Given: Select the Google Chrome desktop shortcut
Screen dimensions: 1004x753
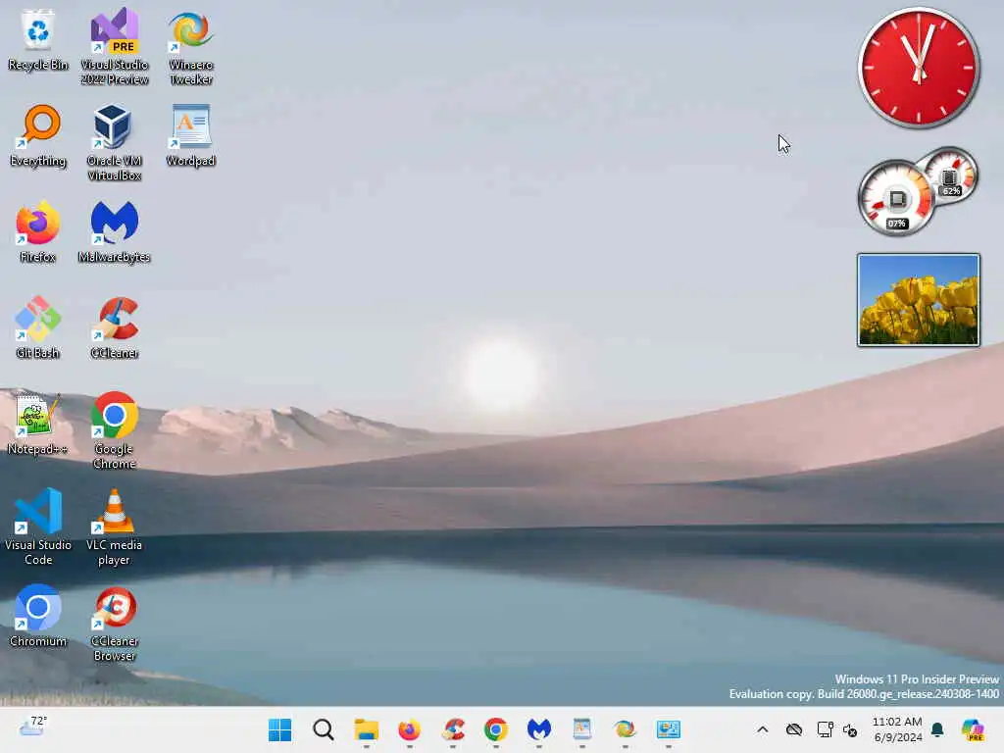Looking at the screenshot, I should tap(114, 431).
